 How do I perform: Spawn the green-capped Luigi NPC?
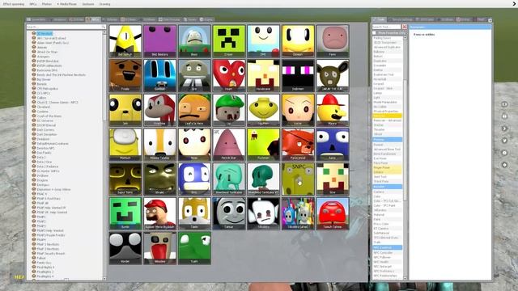229,110
